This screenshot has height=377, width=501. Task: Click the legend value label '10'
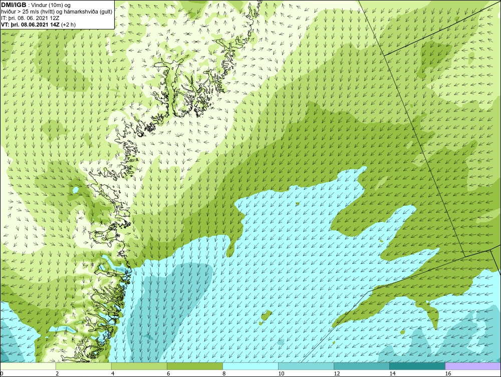pyautogui.click(x=281, y=373)
